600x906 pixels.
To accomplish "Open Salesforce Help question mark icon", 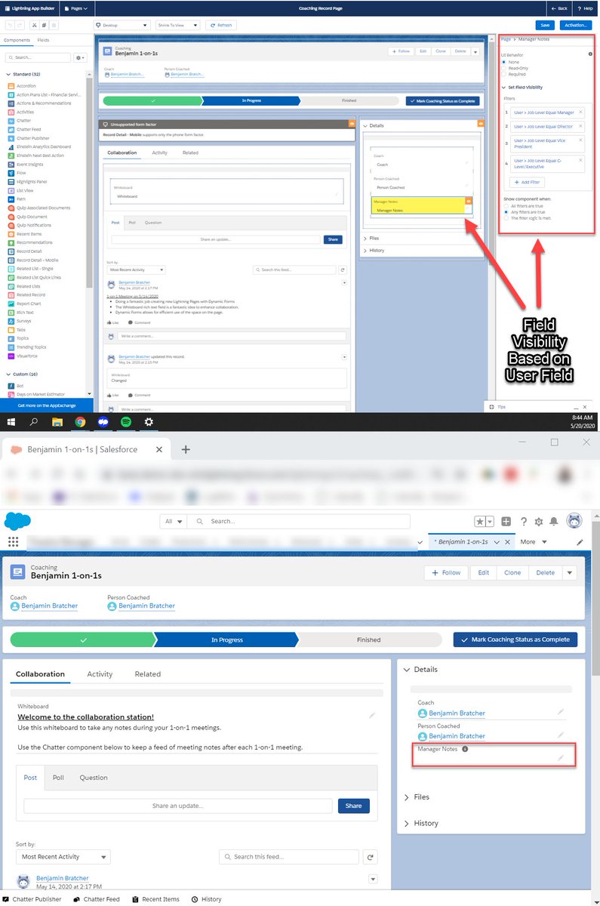I will [524, 522].
